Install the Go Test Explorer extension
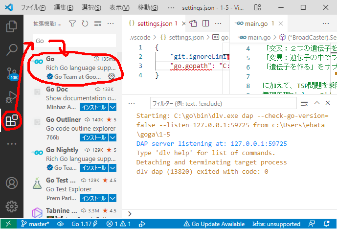Screen dimensions: 337x229 point(93,198)
